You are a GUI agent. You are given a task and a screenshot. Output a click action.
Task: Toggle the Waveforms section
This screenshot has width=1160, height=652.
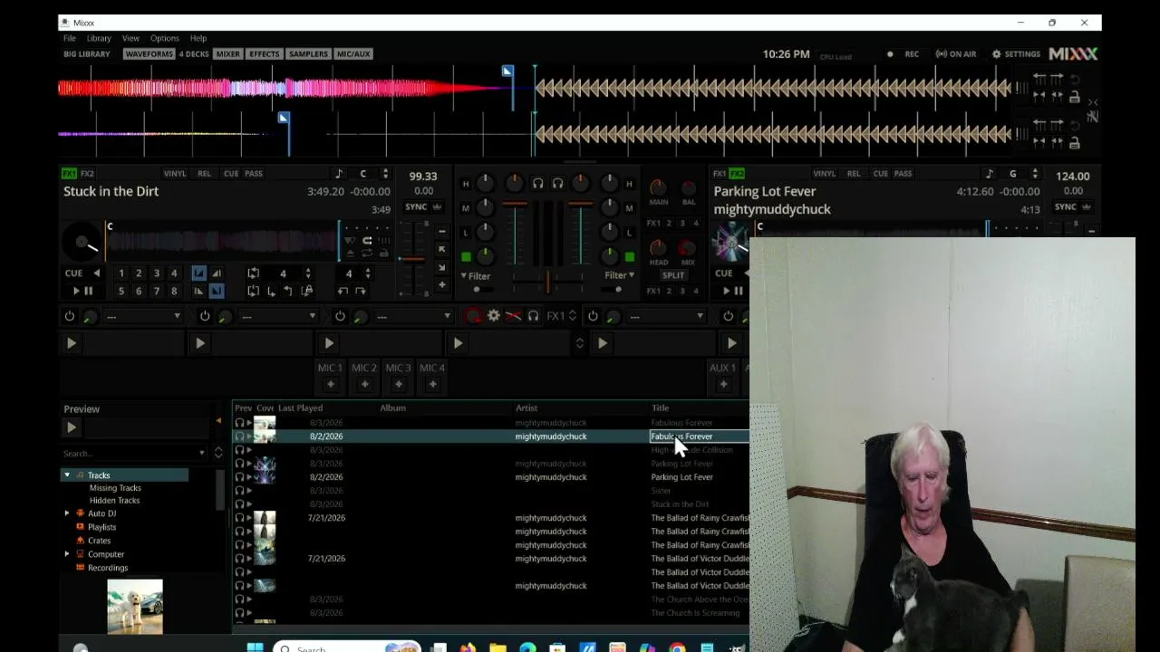pos(149,54)
